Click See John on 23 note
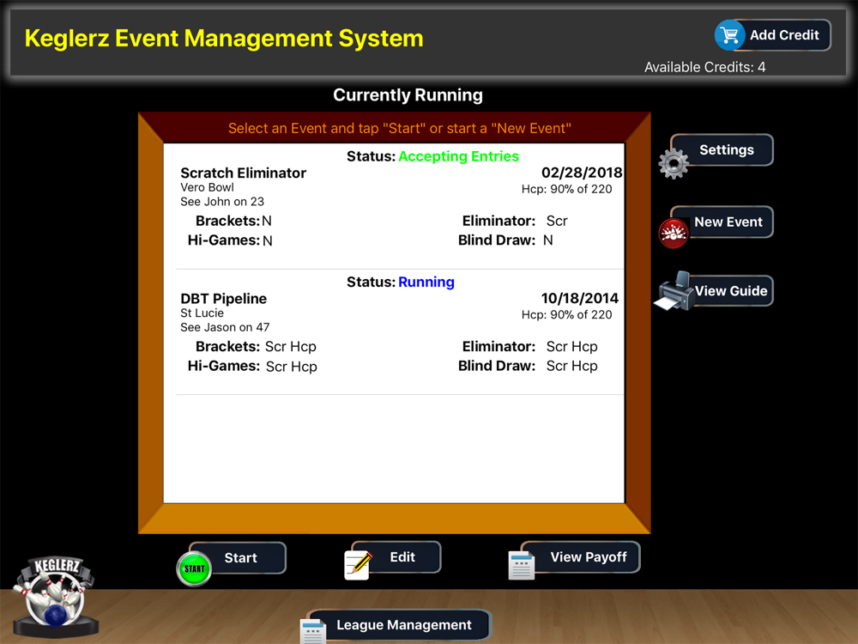Screen dimensions: 858x644 click(222, 202)
